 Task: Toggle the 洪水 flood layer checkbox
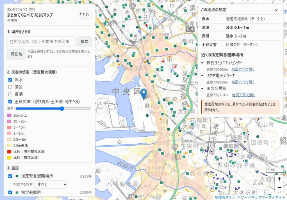pyautogui.click(x=10, y=80)
